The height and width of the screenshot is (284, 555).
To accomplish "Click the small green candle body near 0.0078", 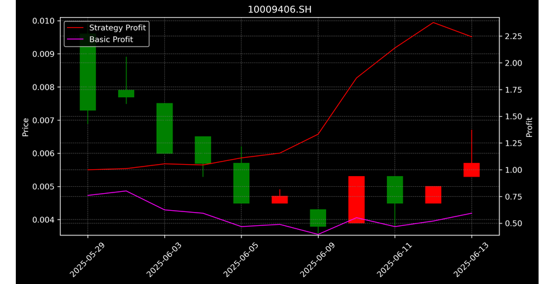I will 126,93.
